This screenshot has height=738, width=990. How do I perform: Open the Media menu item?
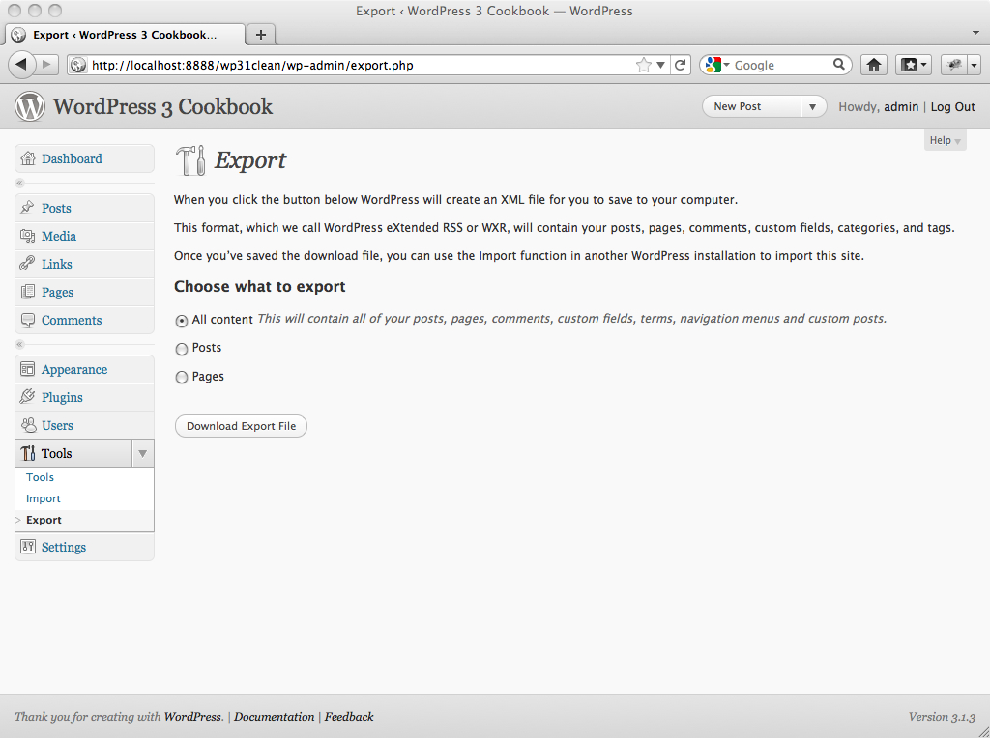[x=84, y=236]
